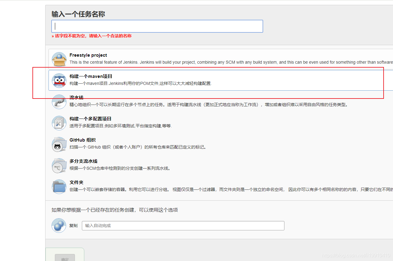Screen dimensions: 393x261
Task: Click the pipeline pipe icon
Action: pyautogui.click(x=59, y=102)
